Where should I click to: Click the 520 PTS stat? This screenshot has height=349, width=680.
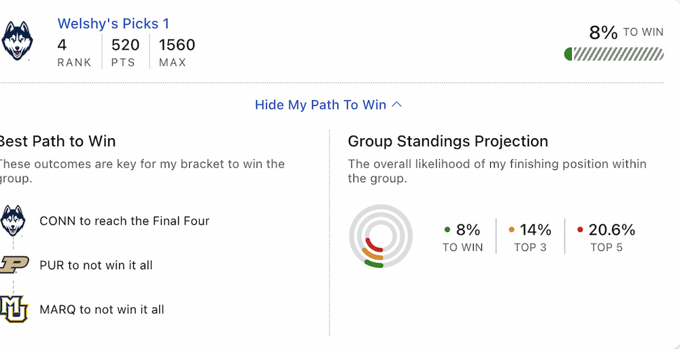(x=125, y=52)
